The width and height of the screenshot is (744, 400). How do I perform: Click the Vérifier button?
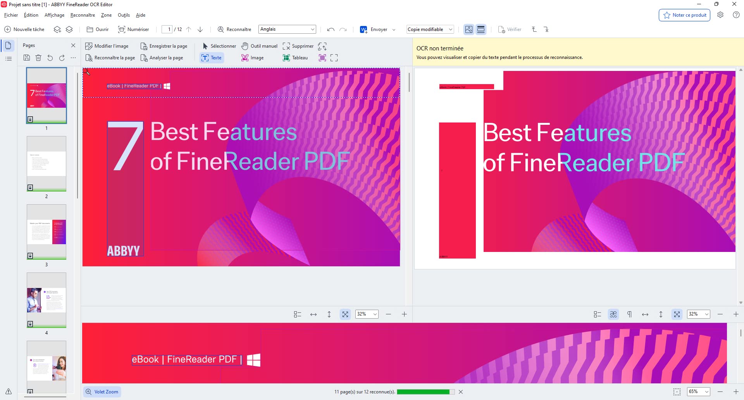click(x=510, y=29)
